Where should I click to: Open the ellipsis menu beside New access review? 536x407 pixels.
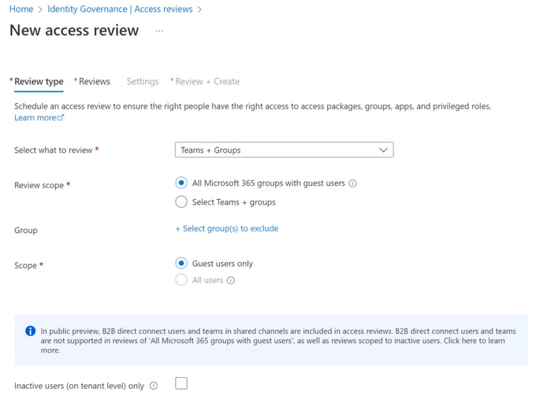159,31
